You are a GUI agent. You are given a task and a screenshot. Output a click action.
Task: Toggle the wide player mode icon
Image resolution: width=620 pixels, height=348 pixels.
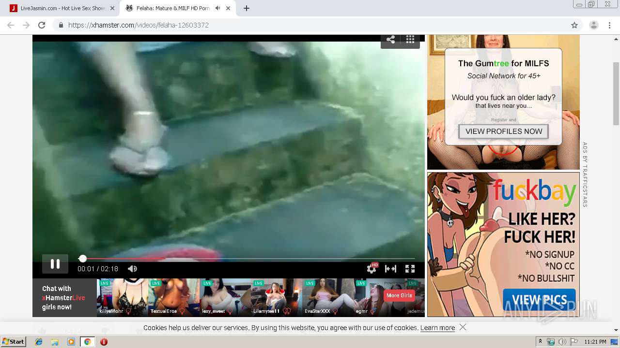tap(390, 269)
